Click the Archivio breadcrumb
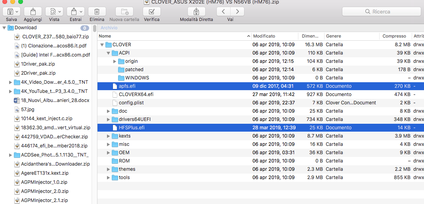424x204 pixels. tap(109, 28)
